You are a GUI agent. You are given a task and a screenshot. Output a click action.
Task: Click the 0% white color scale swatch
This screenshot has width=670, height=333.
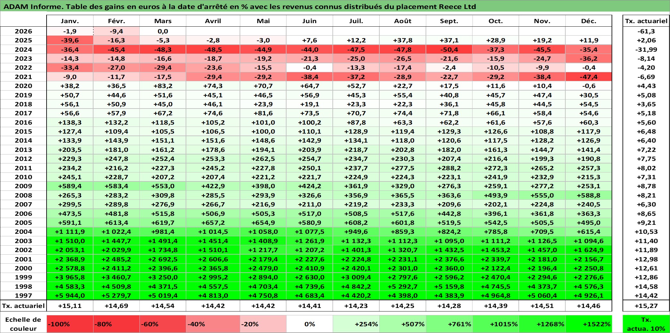pos(310,324)
